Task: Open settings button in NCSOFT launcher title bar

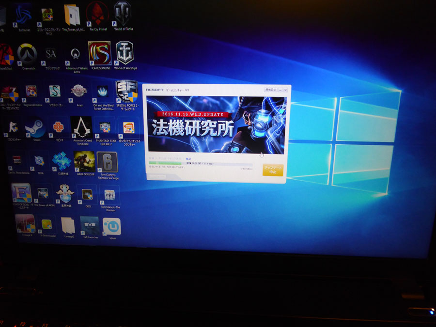Action: (270, 90)
